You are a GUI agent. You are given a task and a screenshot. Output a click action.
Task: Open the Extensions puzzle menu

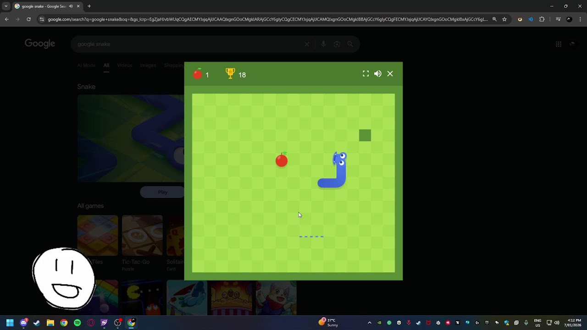tap(542, 19)
